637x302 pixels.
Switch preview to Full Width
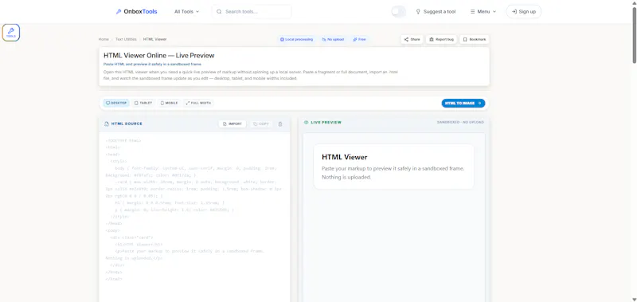(x=198, y=103)
